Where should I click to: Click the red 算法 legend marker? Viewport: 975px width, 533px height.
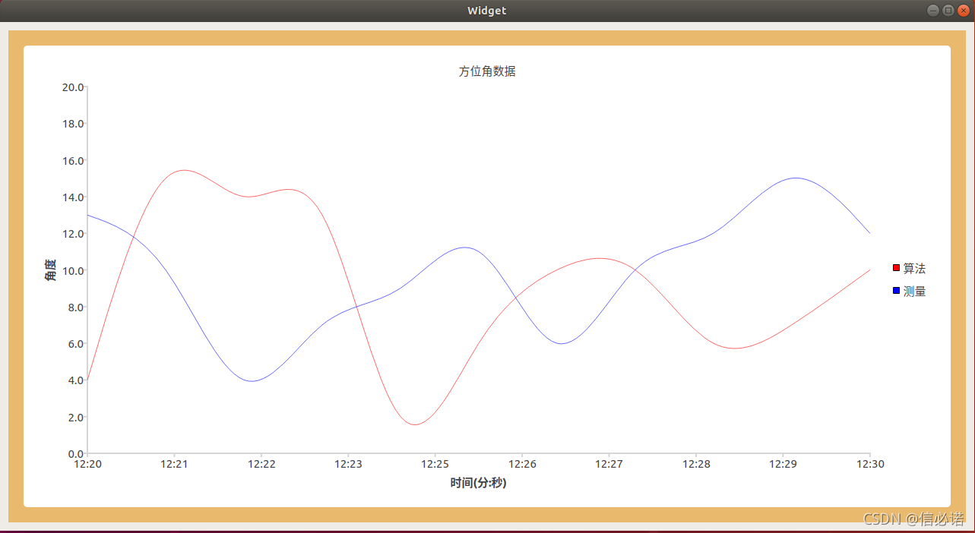click(x=897, y=268)
